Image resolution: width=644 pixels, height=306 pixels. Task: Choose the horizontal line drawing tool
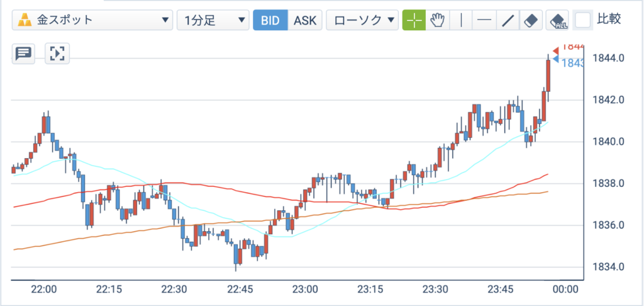click(484, 20)
